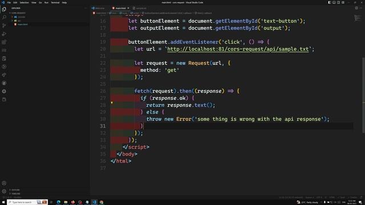Click the weather Partly cloudy widget
The width and height of the screenshot is (365, 205).
coord(307,202)
